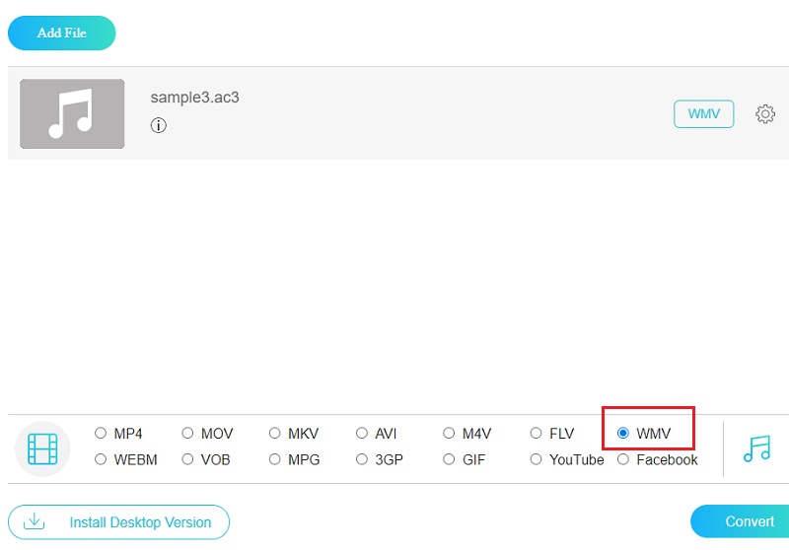Click the Add File button
This screenshot has height=550, width=789.
click(x=61, y=33)
